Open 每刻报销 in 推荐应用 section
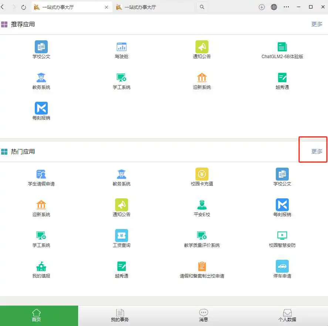 [41, 111]
